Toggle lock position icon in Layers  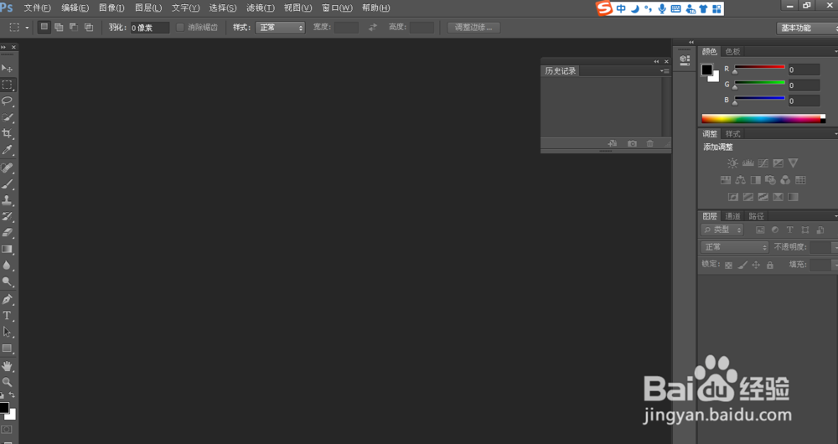click(756, 265)
